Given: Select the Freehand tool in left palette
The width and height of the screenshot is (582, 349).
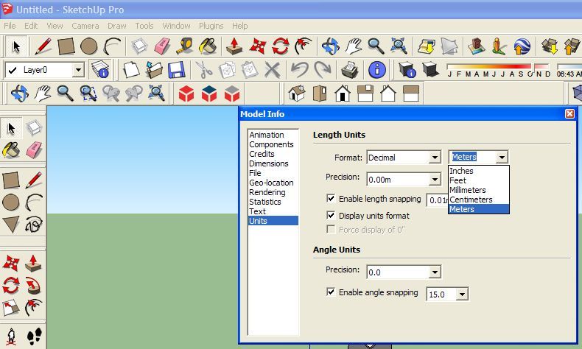Looking at the screenshot, I should (x=34, y=225).
